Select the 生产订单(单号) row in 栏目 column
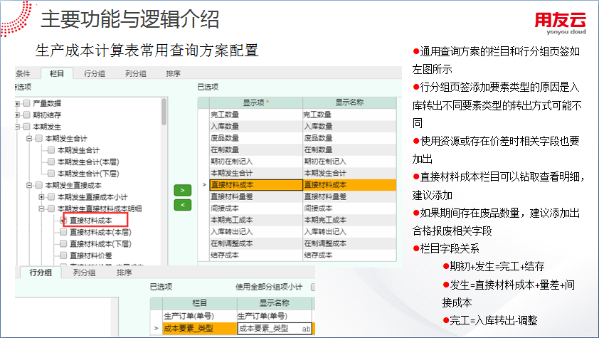599x338 pixels. point(194,316)
